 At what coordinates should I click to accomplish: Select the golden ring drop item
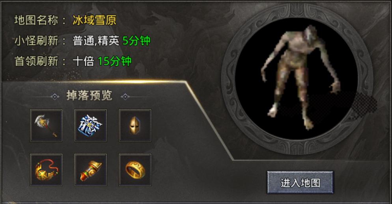point(135,170)
